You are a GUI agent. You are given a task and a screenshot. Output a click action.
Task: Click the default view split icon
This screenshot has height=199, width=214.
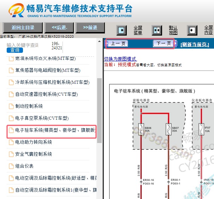157,30
